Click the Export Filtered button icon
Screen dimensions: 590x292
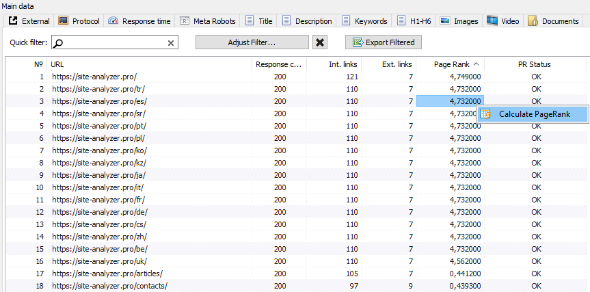click(358, 42)
